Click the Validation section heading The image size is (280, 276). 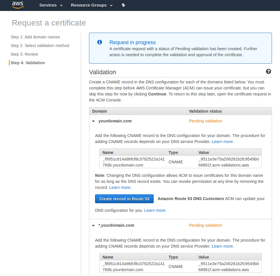(103, 72)
